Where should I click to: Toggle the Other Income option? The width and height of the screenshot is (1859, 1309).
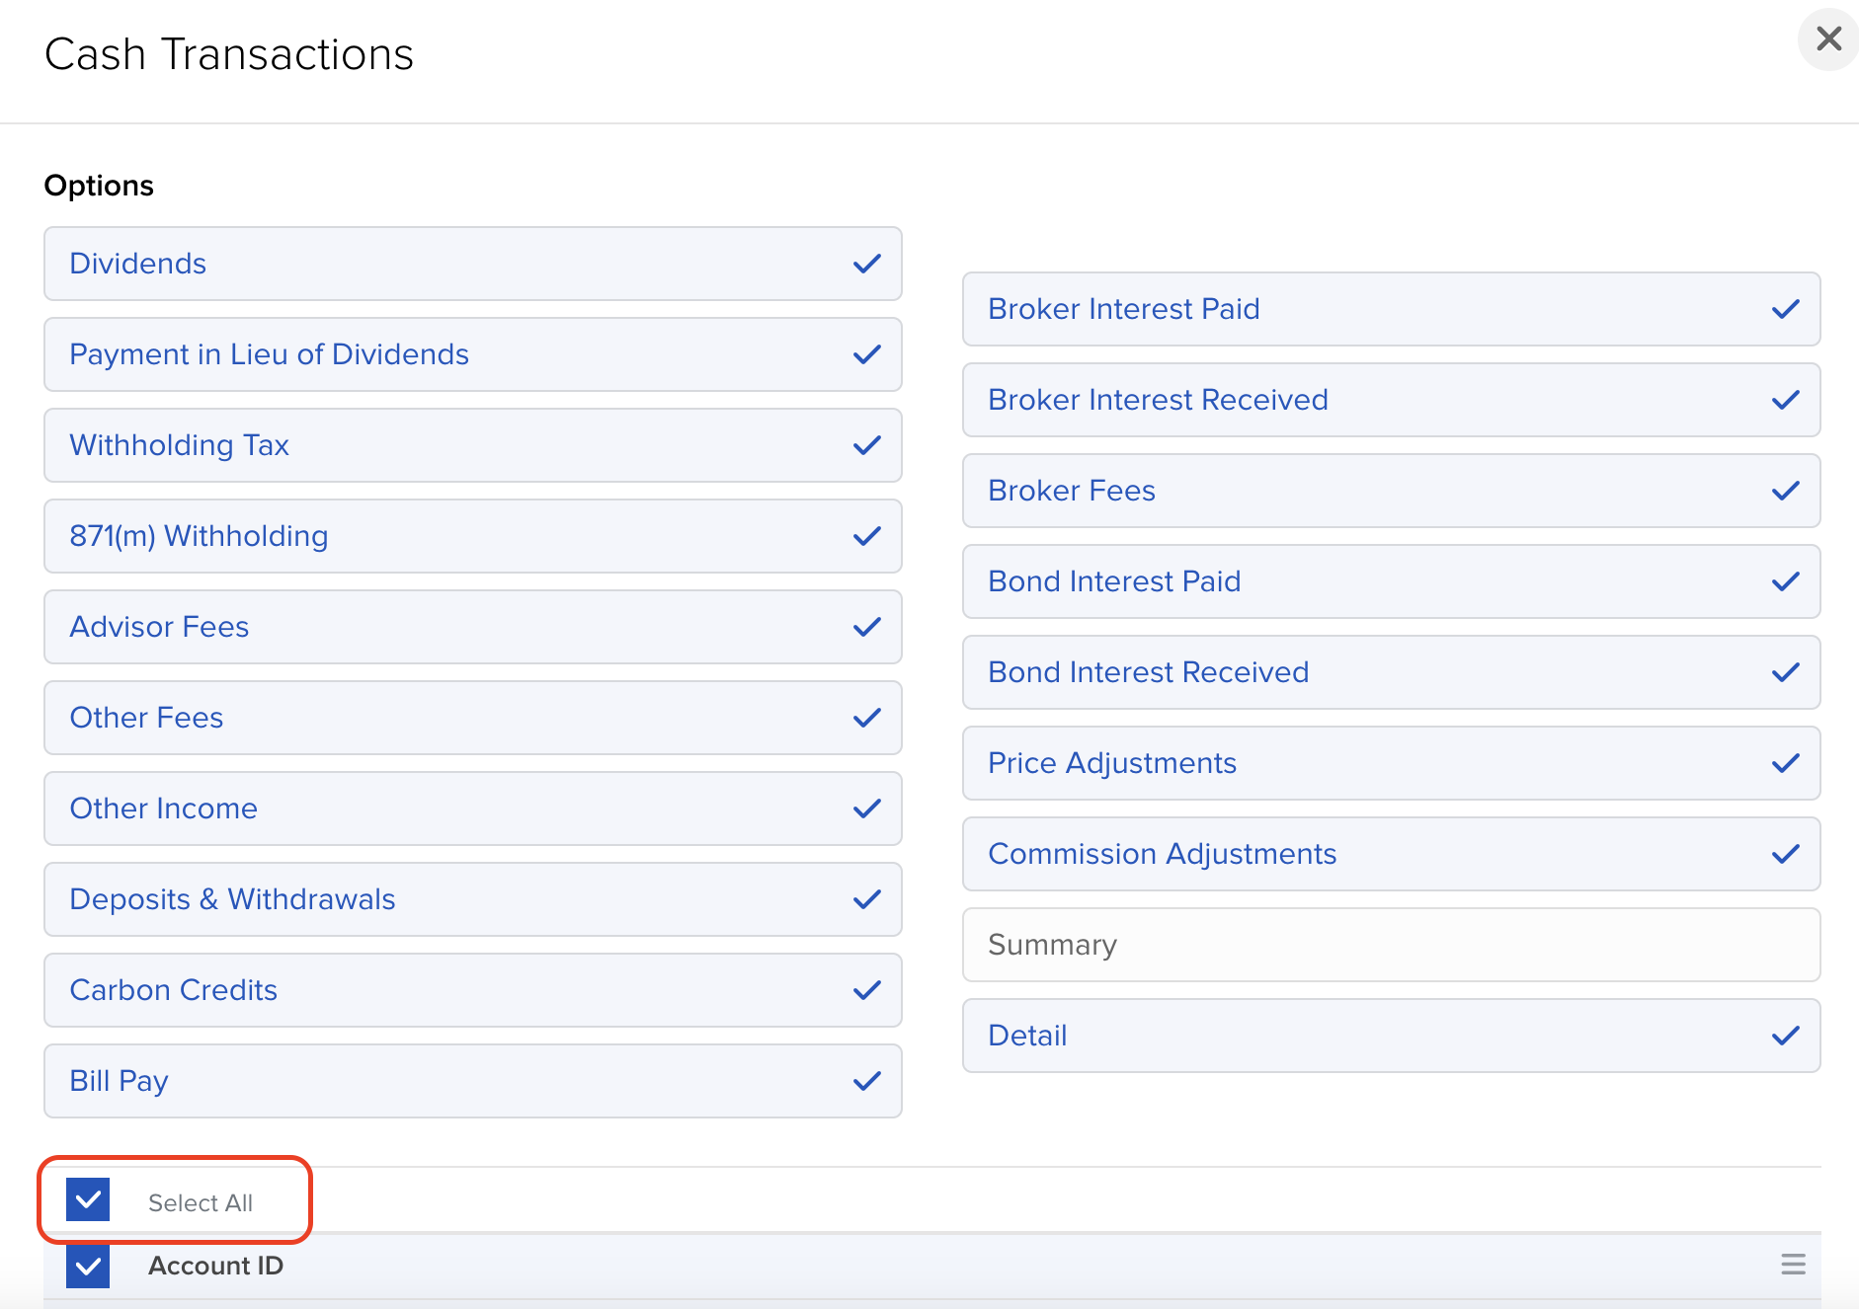pyautogui.click(x=472, y=808)
